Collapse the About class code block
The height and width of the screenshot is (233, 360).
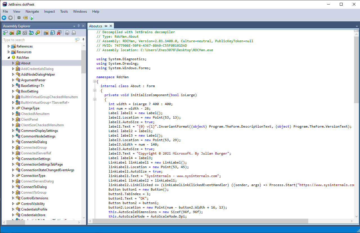[94, 91]
